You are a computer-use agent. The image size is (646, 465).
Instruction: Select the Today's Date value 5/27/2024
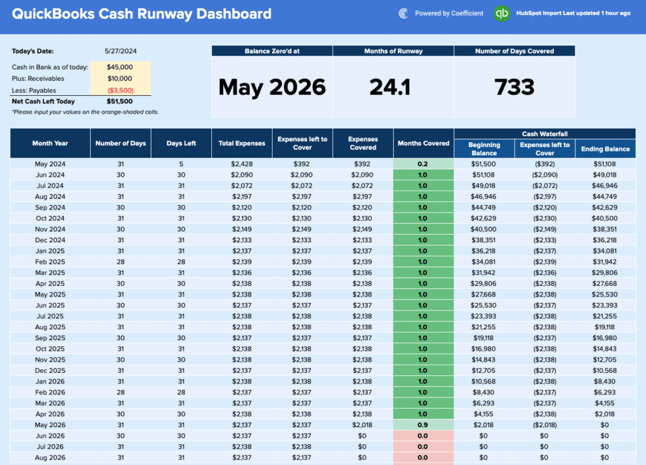point(120,51)
